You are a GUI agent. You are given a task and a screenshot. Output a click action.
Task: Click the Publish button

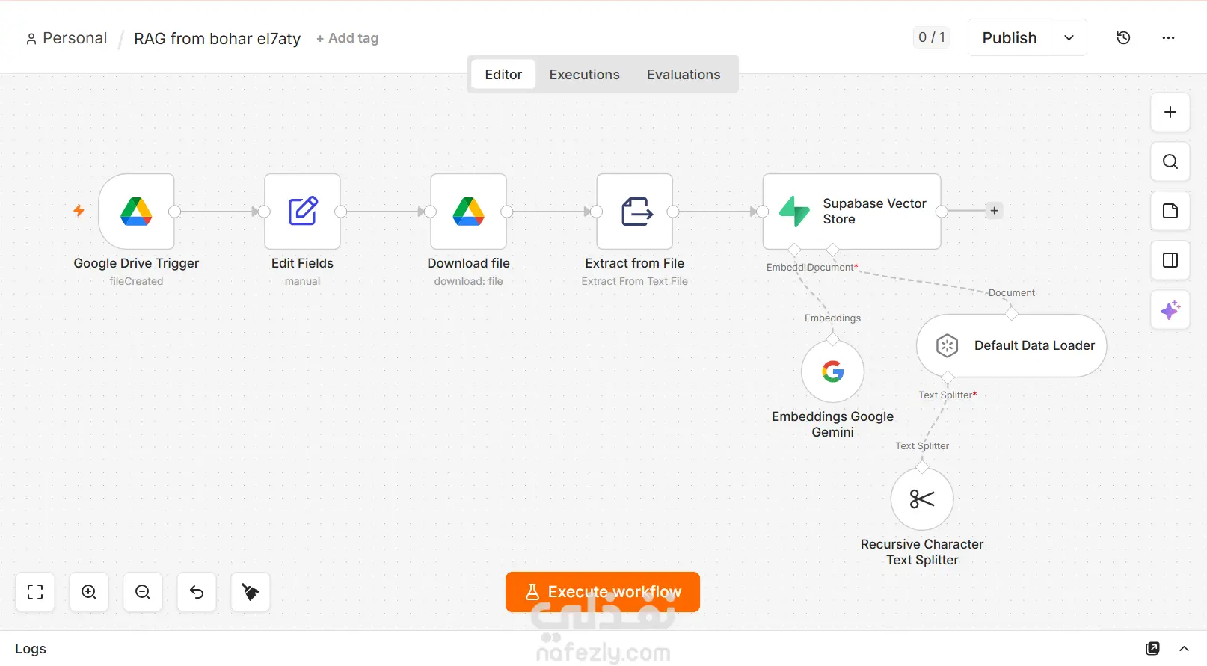coord(1010,37)
